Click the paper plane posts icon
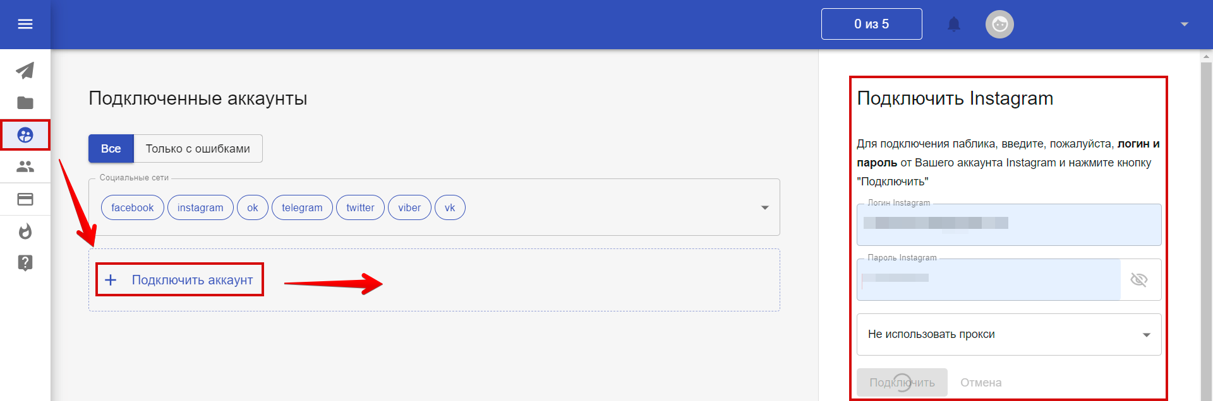The image size is (1213, 401). 25,70
